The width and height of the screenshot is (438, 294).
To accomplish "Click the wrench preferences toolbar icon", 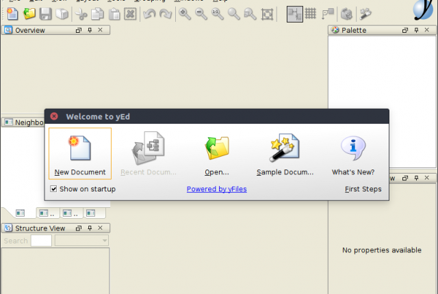I will pyautogui.click(x=365, y=14).
